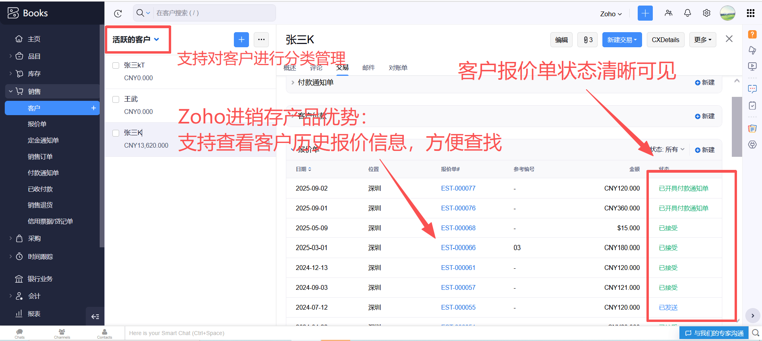Open 报价单 in the sales menu

(37, 124)
